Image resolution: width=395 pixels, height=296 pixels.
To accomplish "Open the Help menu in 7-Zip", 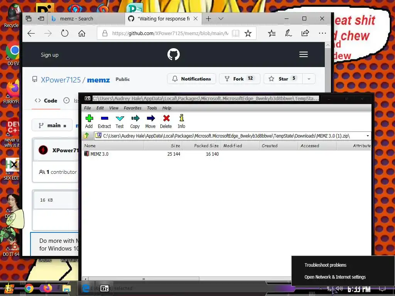I will pos(167,108).
